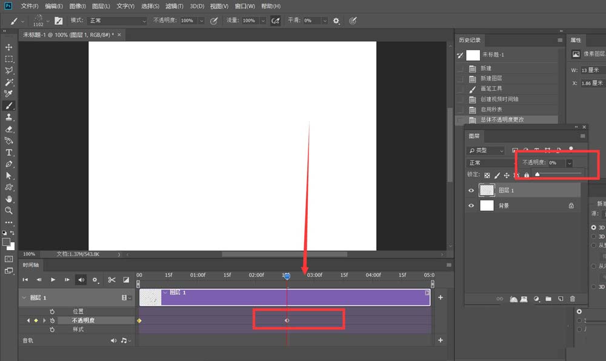Toggle 样式 keyframe stopwatch
The image size is (606, 361).
(x=52, y=330)
